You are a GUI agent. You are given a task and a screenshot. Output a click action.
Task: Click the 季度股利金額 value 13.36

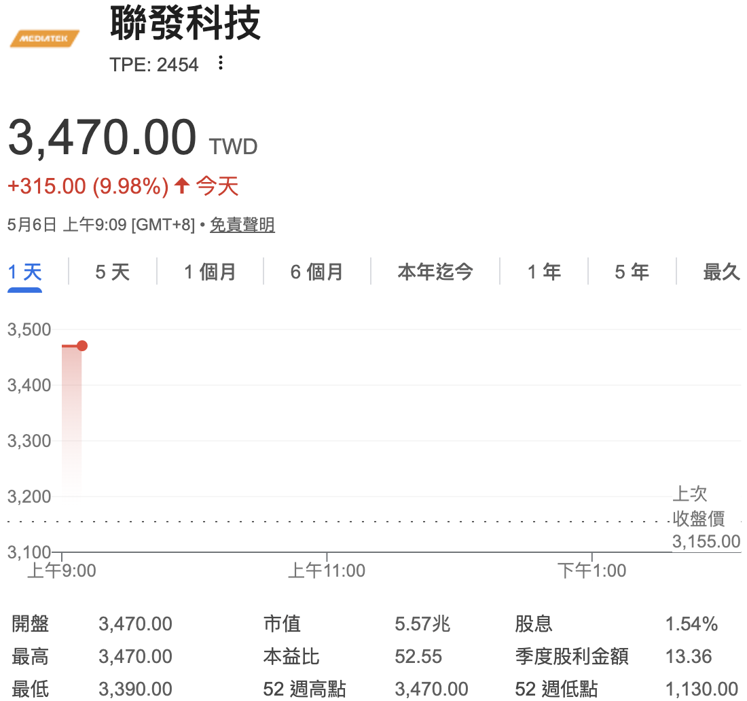click(689, 656)
